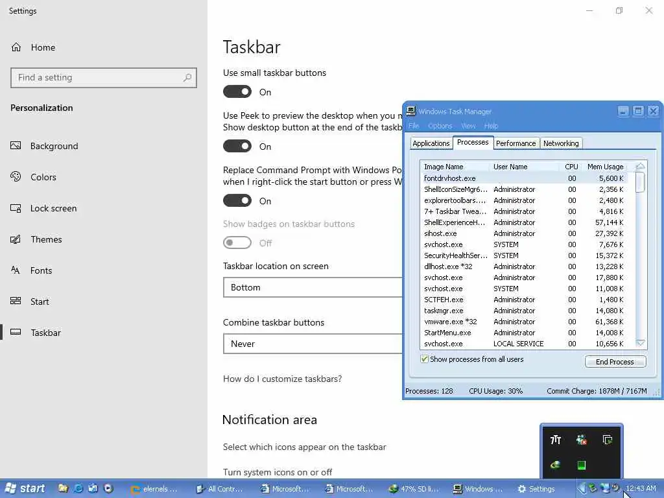The height and width of the screenshot is (498, 664).
Task: Open the View menu in Task Manager
Action: tap(468, 126)
